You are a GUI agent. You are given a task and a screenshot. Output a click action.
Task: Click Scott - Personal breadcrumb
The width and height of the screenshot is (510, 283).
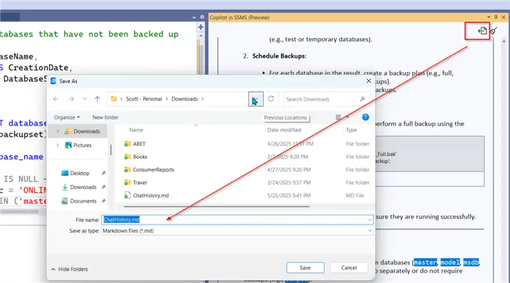(x=144, y=99)
